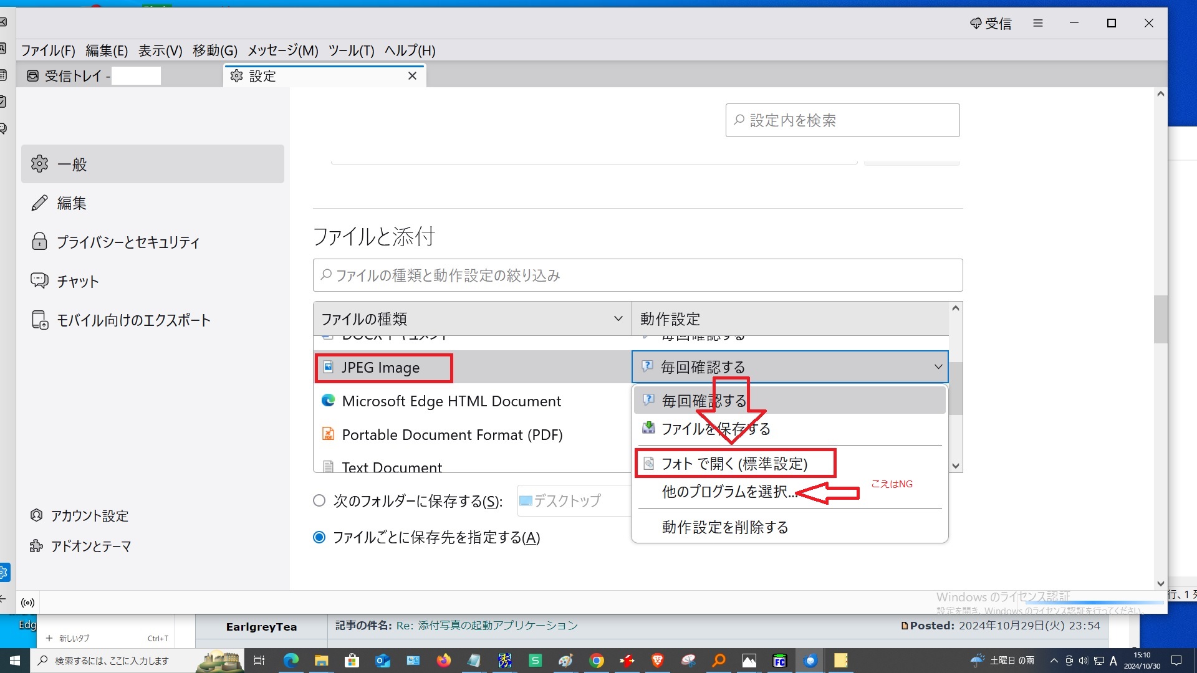Open Google Chrome from the taskbar
The height and width of the screenshot is (673, 1197).
[x=597, y=661]
